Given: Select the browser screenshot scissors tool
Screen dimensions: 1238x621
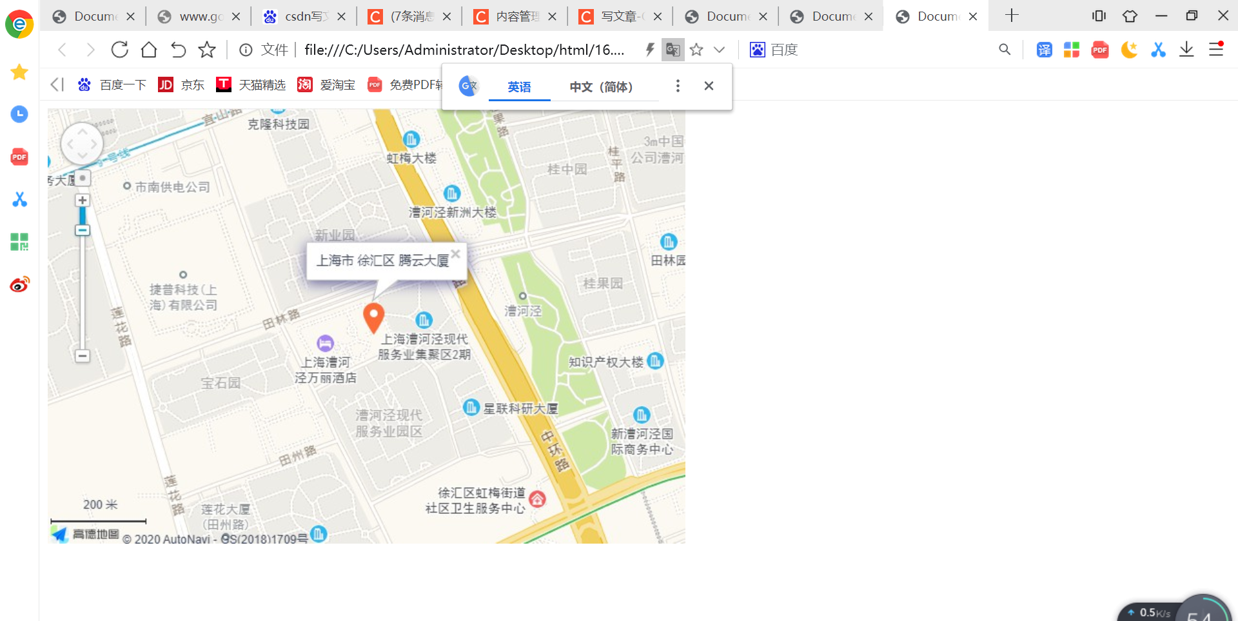Looking at the screenshot, I should click(x=1158, y=49).
